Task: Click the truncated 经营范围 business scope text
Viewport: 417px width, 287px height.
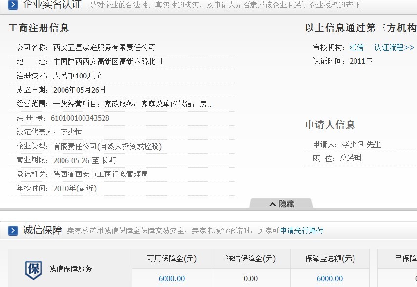Action: 132,104
